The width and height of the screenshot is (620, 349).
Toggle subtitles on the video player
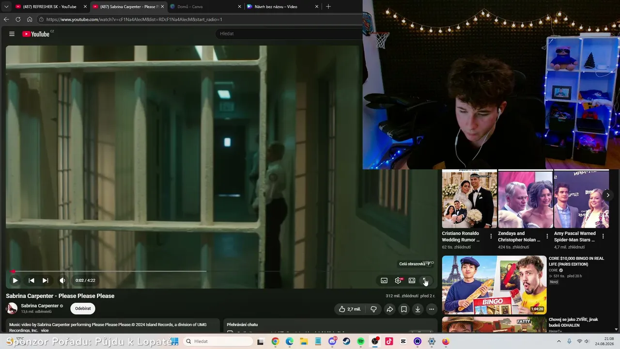coord(384,280)
